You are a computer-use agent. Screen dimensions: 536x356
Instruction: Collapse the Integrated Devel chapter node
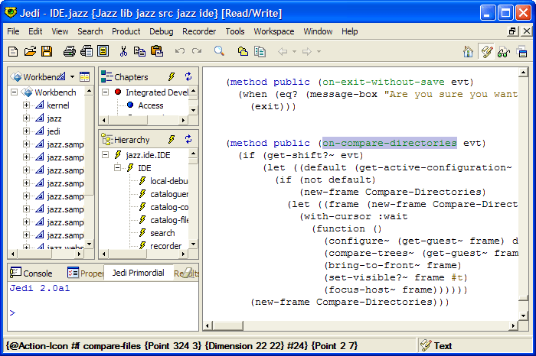(x=106, y=92)
